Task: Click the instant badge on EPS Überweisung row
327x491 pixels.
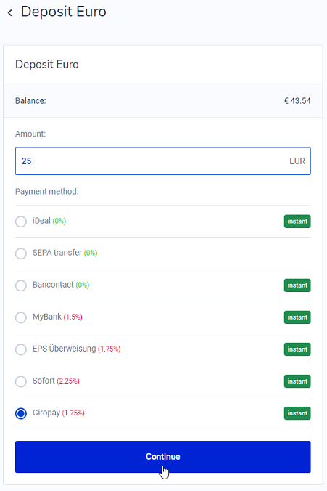Action: click(297, 349)
